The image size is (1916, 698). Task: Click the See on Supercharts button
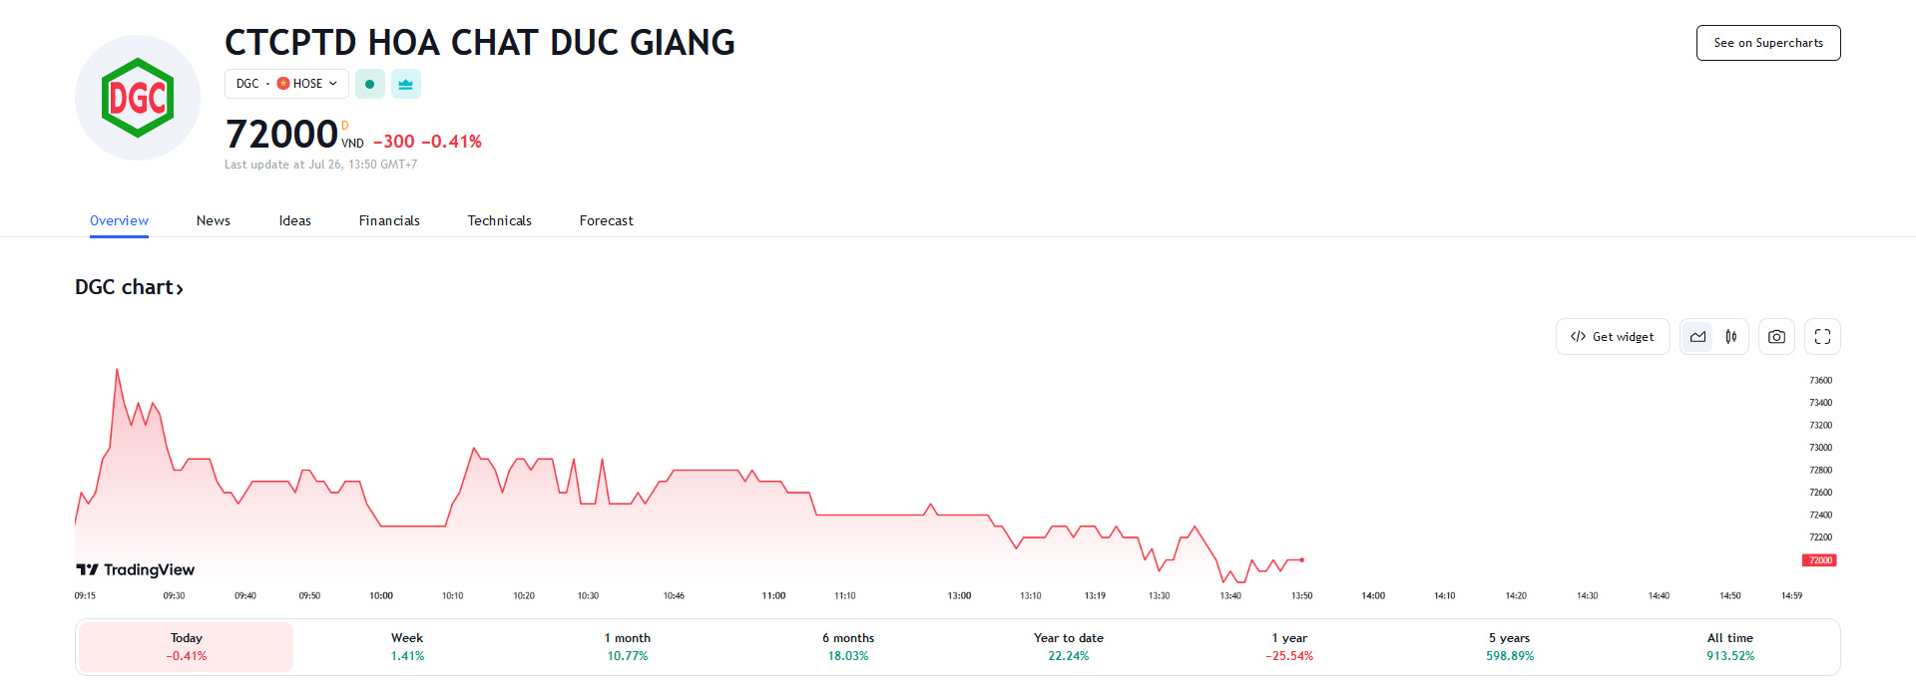pos(1767,43)
